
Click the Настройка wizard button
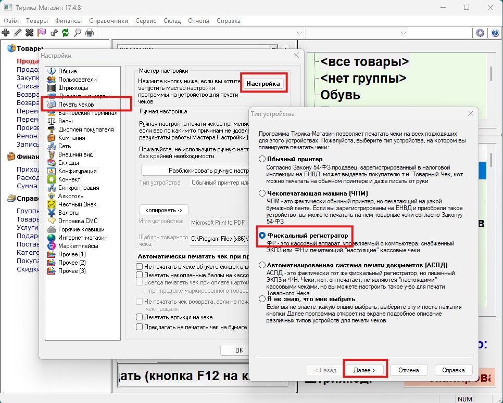(263, 84)
